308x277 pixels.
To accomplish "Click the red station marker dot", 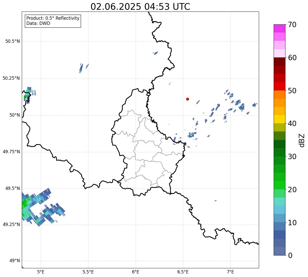I will pos(188,99).
